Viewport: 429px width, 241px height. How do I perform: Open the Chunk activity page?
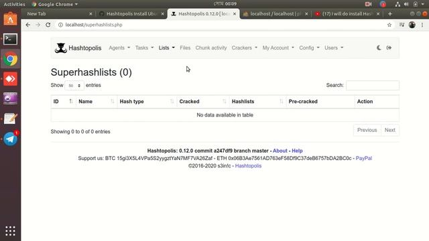coord(211,48)
